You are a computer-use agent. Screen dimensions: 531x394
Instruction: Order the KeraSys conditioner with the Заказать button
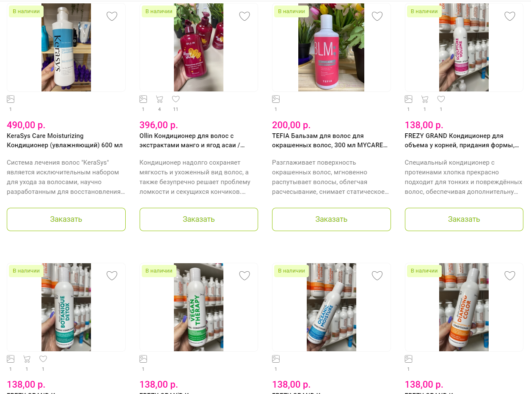(x=66, y=219)
